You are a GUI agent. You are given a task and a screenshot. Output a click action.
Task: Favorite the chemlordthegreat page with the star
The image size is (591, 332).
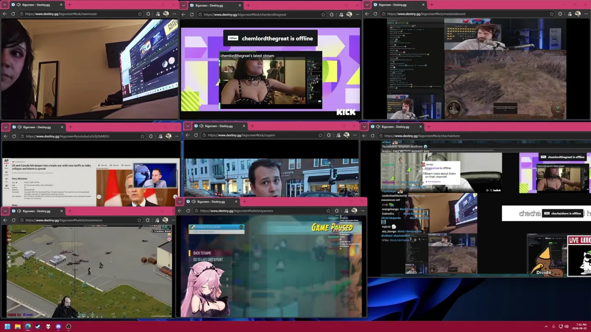pyautogui.click(x=323, y=14)
